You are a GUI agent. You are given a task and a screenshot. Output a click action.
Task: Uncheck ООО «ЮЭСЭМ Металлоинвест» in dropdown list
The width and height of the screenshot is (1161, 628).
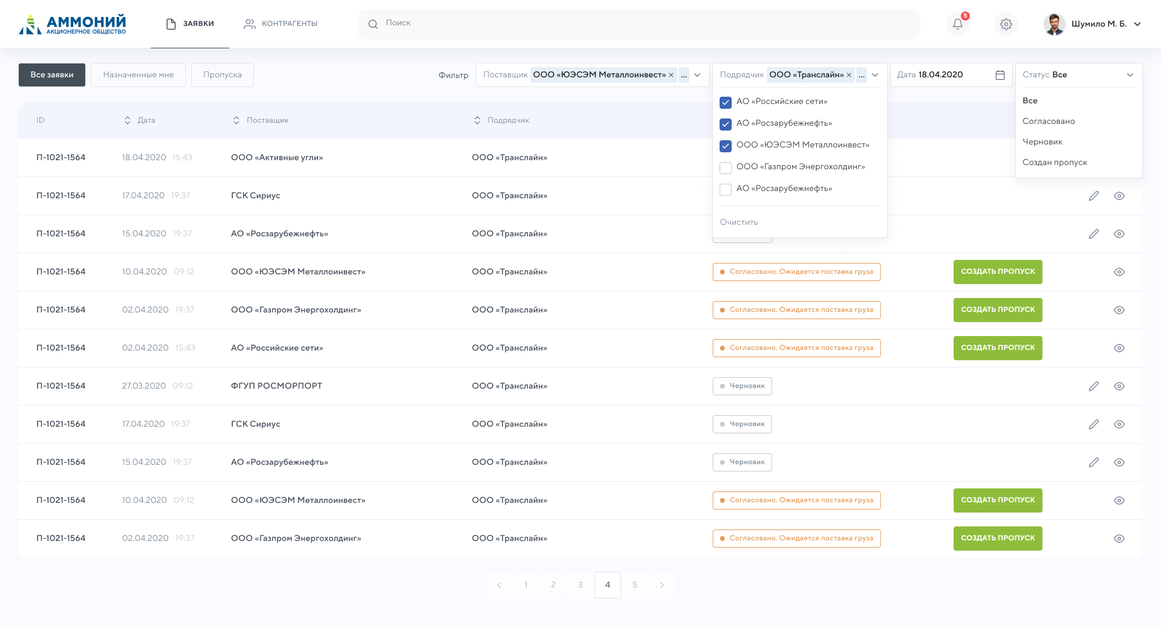(x=726, y=146)
